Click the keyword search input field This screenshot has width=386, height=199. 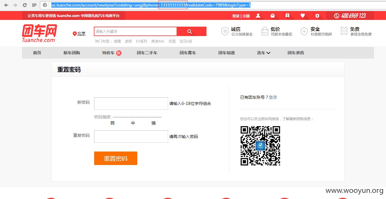point(136,31)
